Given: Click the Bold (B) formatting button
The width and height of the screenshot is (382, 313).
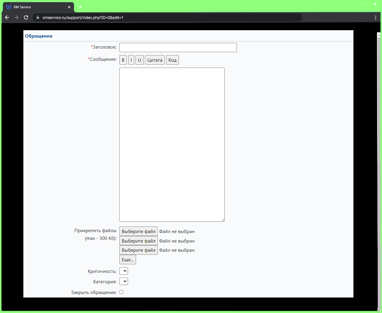Looking at the screenshot, I should [123, 60].
